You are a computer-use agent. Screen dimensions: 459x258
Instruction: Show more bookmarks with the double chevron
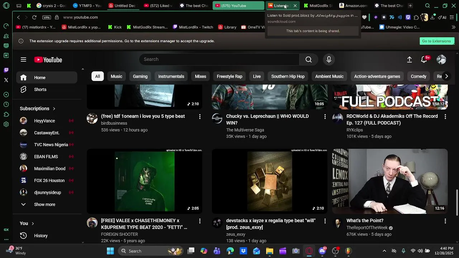point(453,27)
